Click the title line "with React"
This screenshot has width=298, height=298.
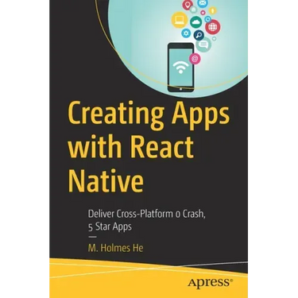coord(131,146)
